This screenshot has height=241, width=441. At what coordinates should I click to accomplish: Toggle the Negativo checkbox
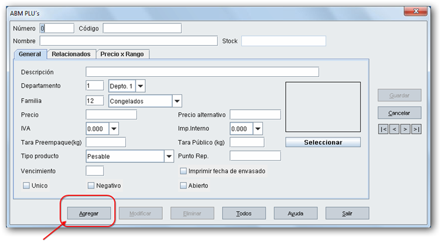(91, 186)
